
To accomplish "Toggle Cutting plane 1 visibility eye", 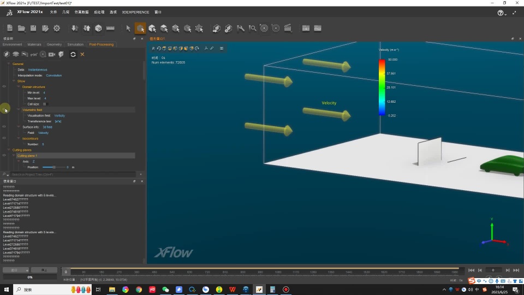I will [4, 156].
